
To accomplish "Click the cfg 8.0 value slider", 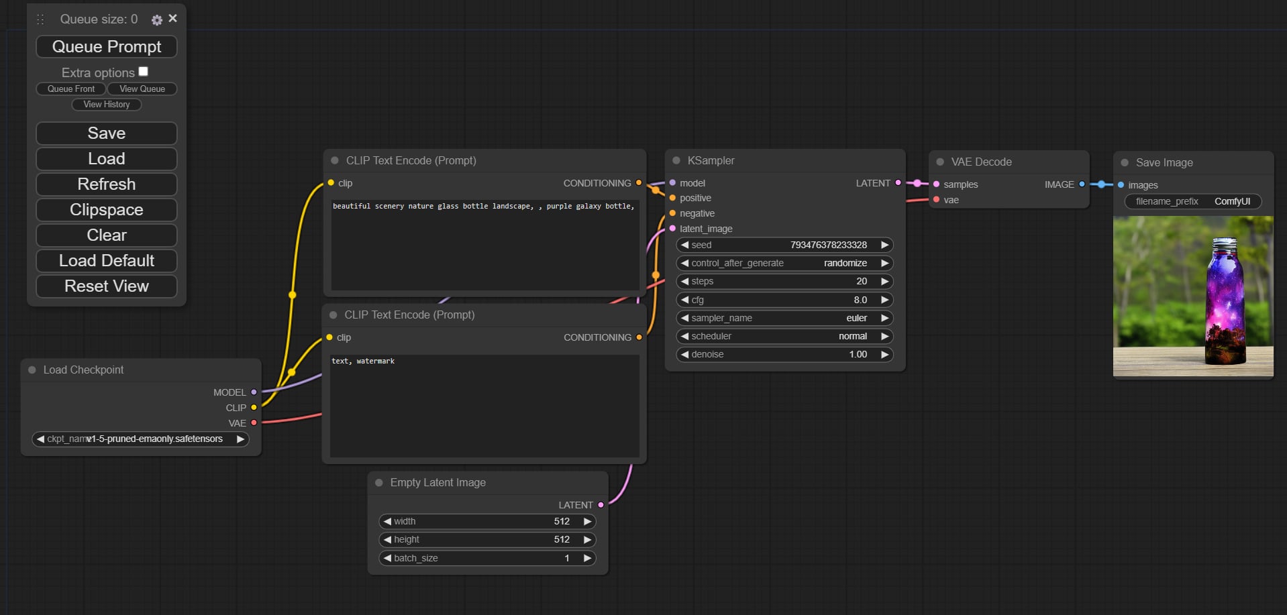I will [x=784, y=300].
